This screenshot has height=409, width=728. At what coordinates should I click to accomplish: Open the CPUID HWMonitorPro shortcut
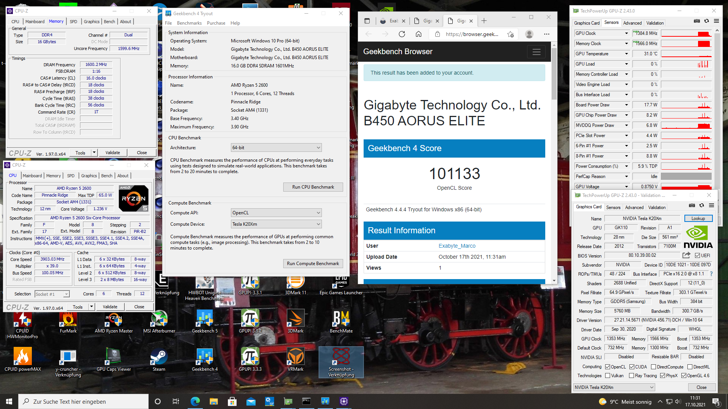(22, 325)
